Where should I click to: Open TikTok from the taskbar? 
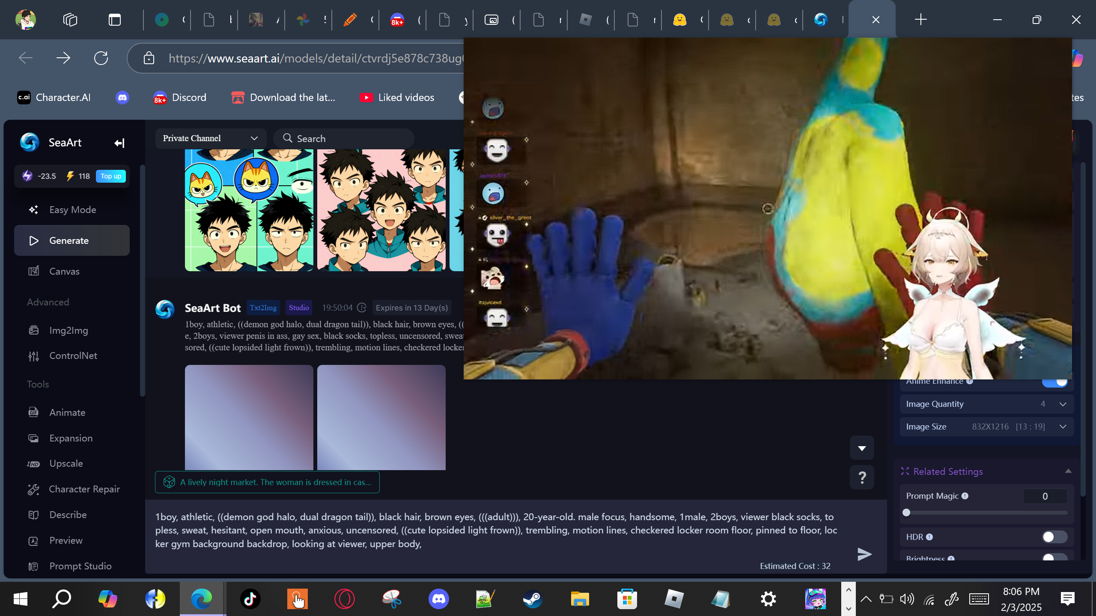click(x=250, y=599)
